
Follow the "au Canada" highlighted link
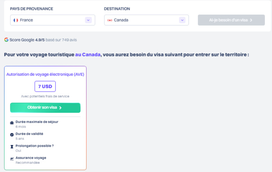tap(88, 55)
